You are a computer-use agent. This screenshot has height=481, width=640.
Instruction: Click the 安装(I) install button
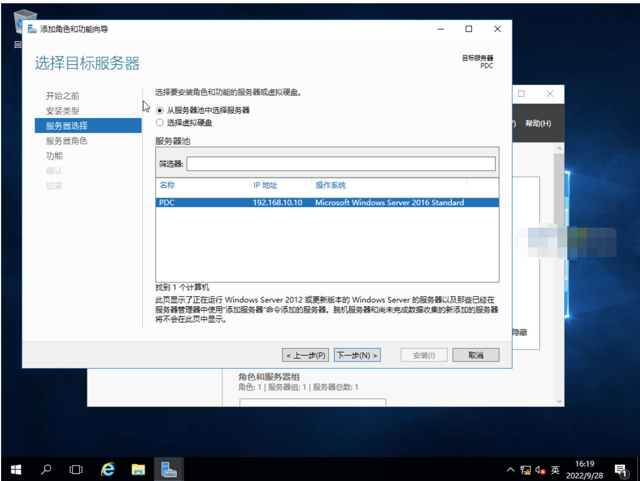(424, 355)
